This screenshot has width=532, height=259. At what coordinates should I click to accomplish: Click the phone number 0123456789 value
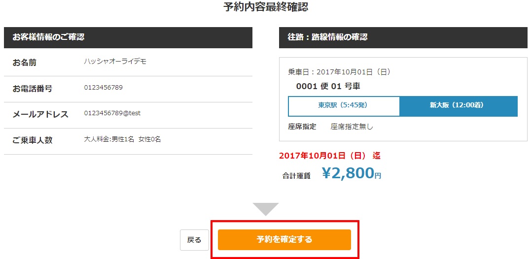(104, 88)
